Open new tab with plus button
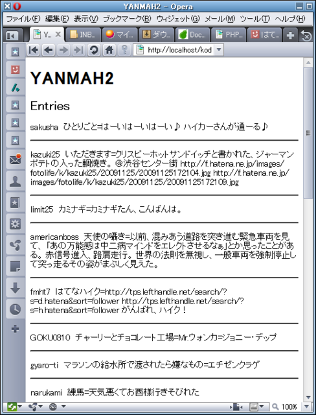Screen dimensions: 316x415 tap(290, 35)
